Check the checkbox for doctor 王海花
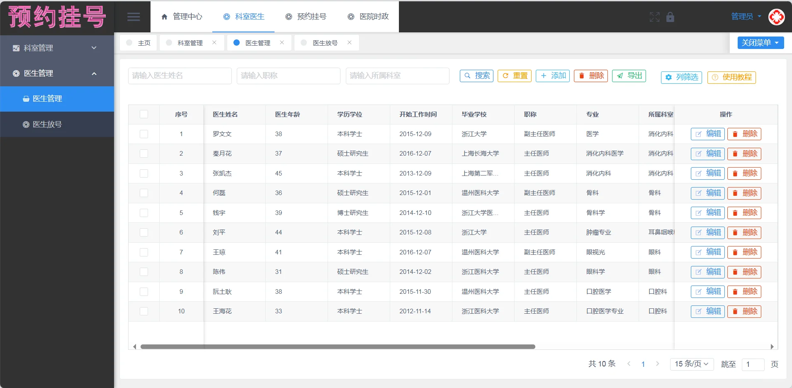Screen dimensions: 792x388 tap(144, 311)
